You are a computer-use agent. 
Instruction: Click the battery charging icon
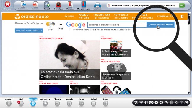[x=151, y=102]
